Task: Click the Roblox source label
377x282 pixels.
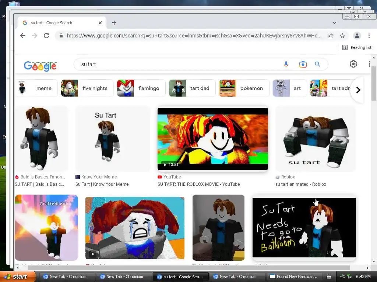Action: (288, 177)
